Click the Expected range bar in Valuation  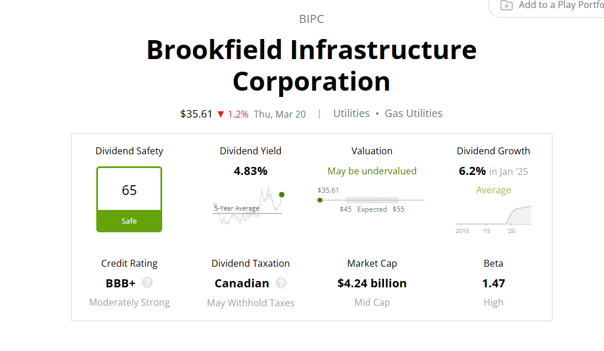(x=372, y=200)
